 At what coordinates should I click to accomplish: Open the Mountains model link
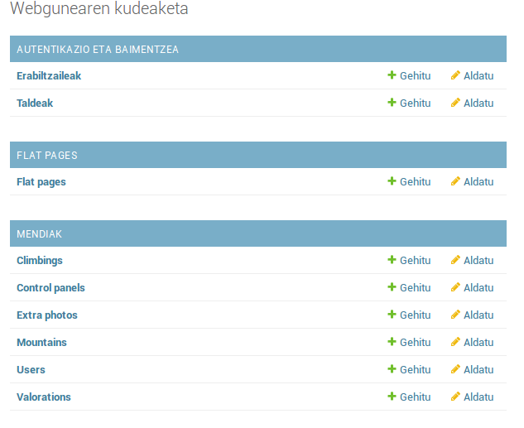(x=41, y=342)
